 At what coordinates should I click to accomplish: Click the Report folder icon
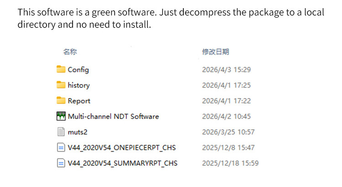coord(61,100)
